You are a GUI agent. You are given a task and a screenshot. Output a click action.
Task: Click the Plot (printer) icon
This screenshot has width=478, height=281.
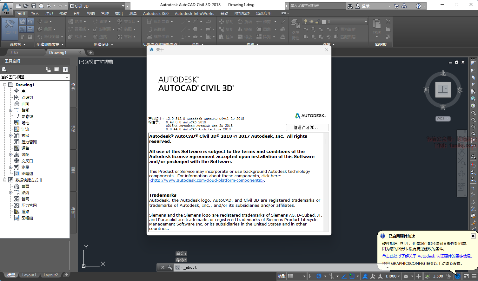tap(41, 6)
